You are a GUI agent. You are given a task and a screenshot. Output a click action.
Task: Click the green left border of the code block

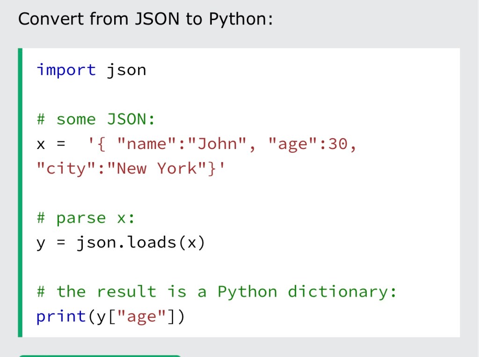tap(20, 192)
